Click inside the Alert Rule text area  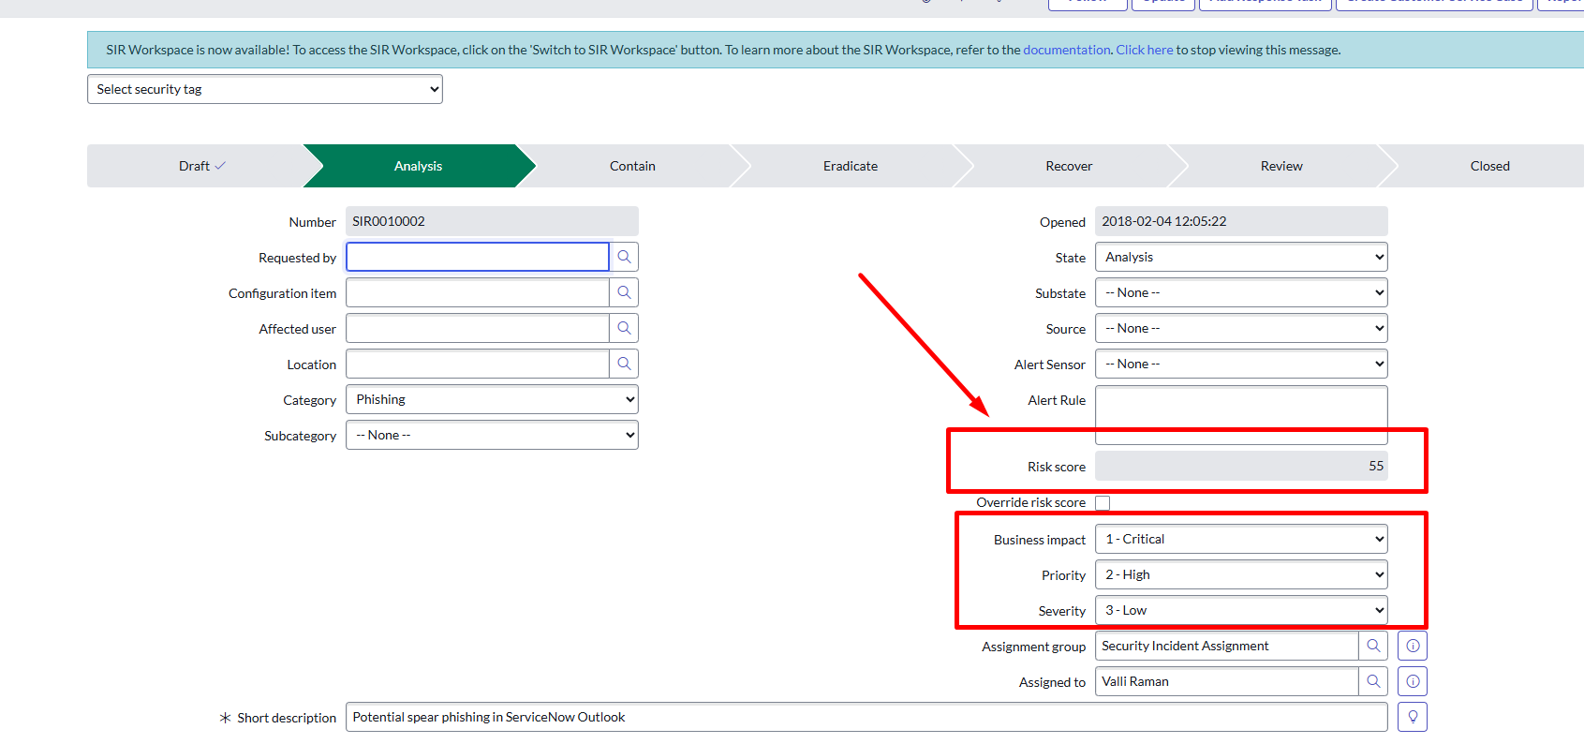pyautogui.click(x=1241, y=414)
